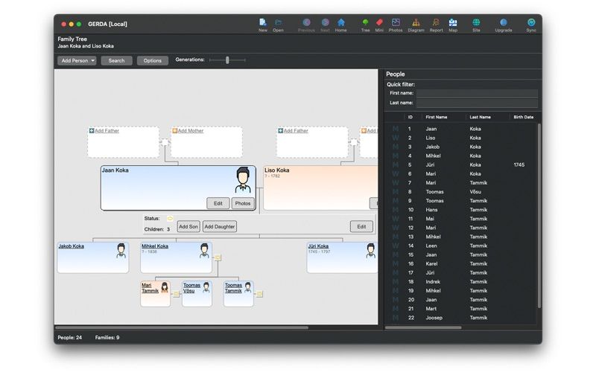Select row 22 Joosep Tammik in list

pos(461,318)
